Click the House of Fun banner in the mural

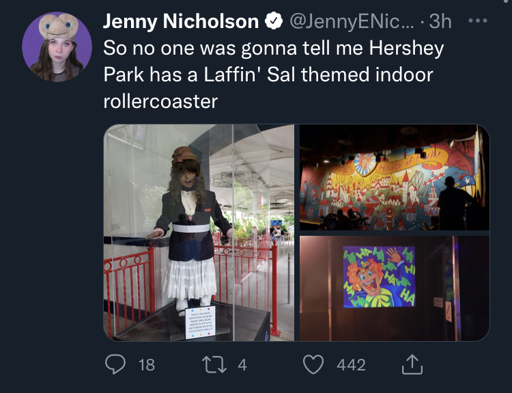pos(409,163)
